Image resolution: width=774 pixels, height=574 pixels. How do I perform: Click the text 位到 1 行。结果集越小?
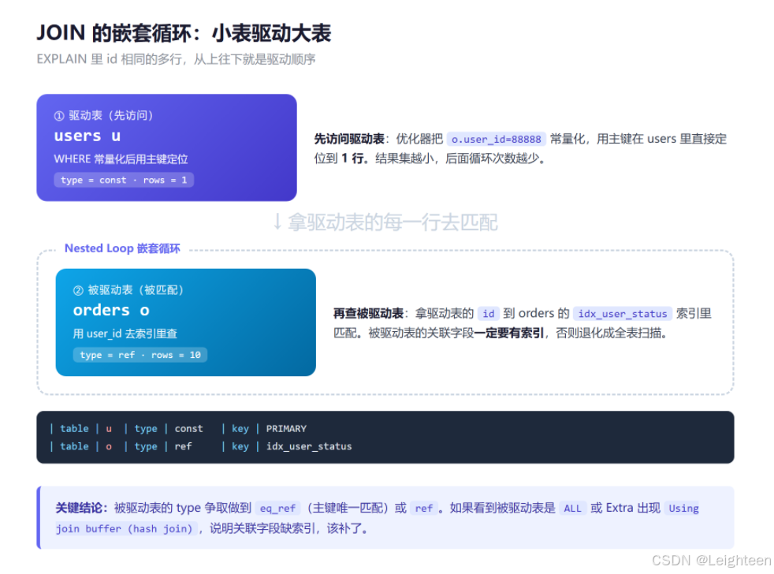pyautogui.click(x=378, y=159)
